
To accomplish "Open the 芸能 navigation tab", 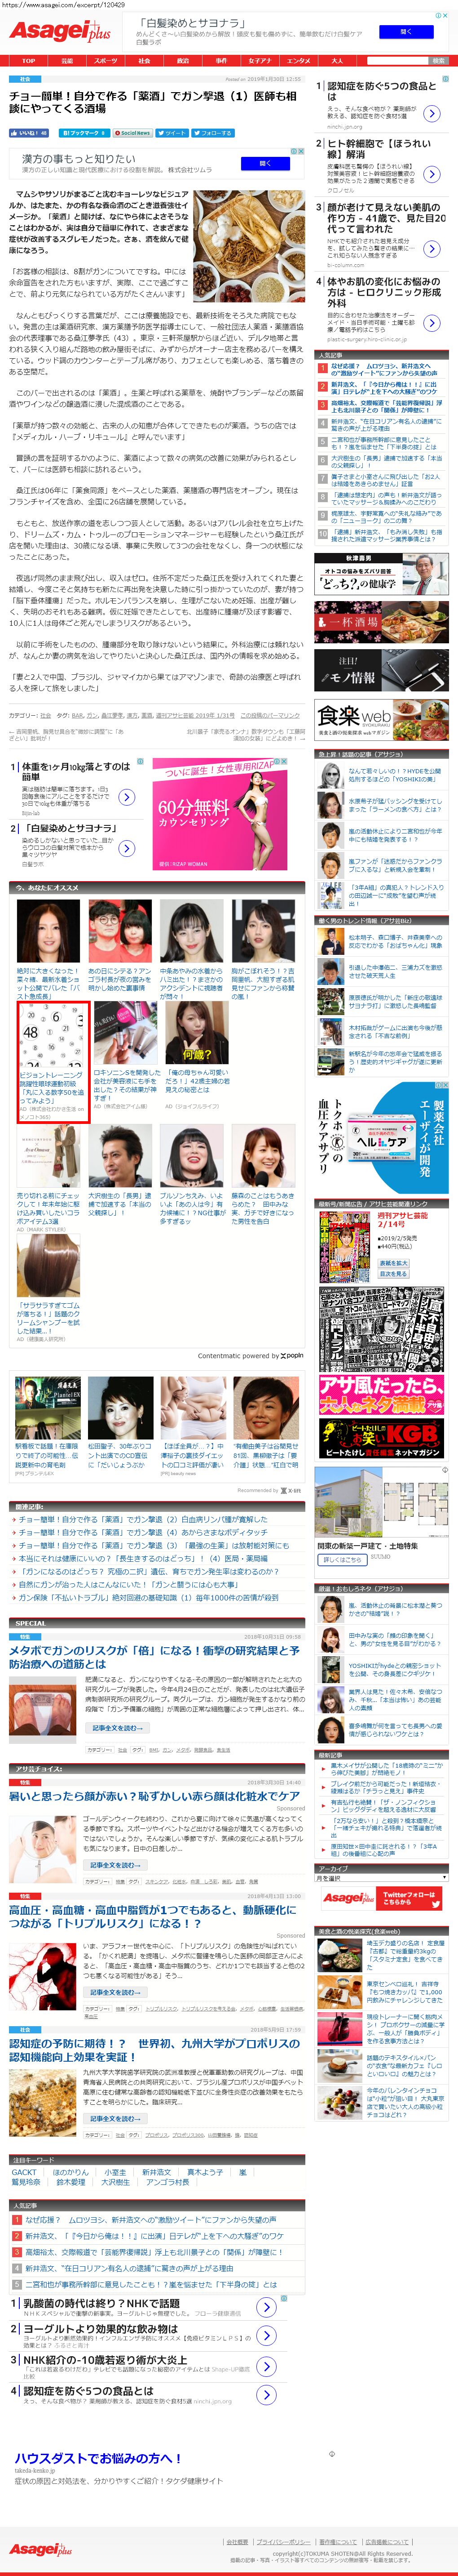I will coord(67,61).
